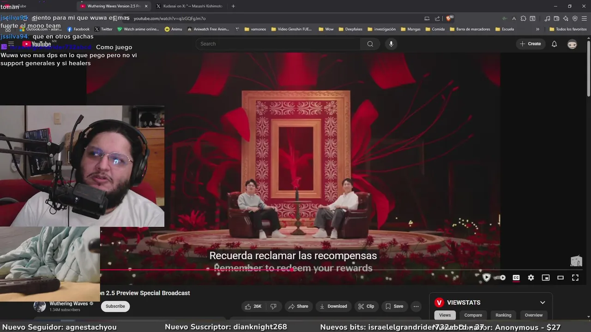Open the YouTube account avatar menu
Screen dimensions: 591x332
pos(572,44)
